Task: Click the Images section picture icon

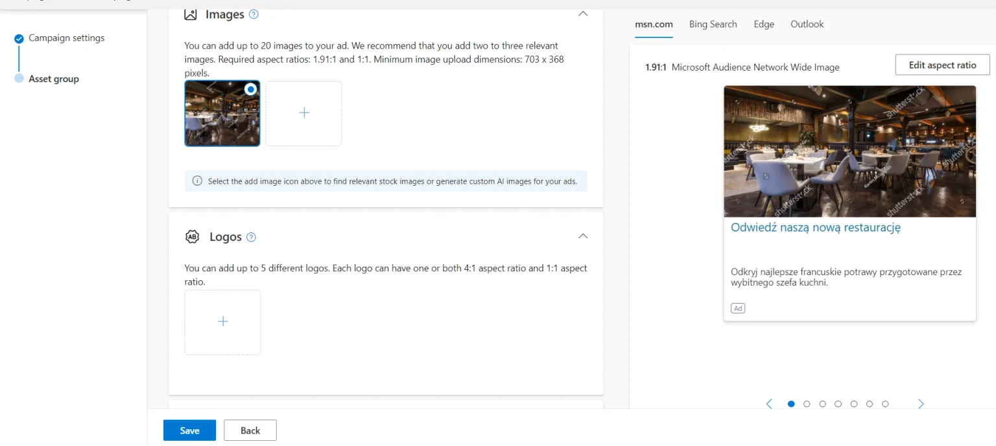Action: 191,14
